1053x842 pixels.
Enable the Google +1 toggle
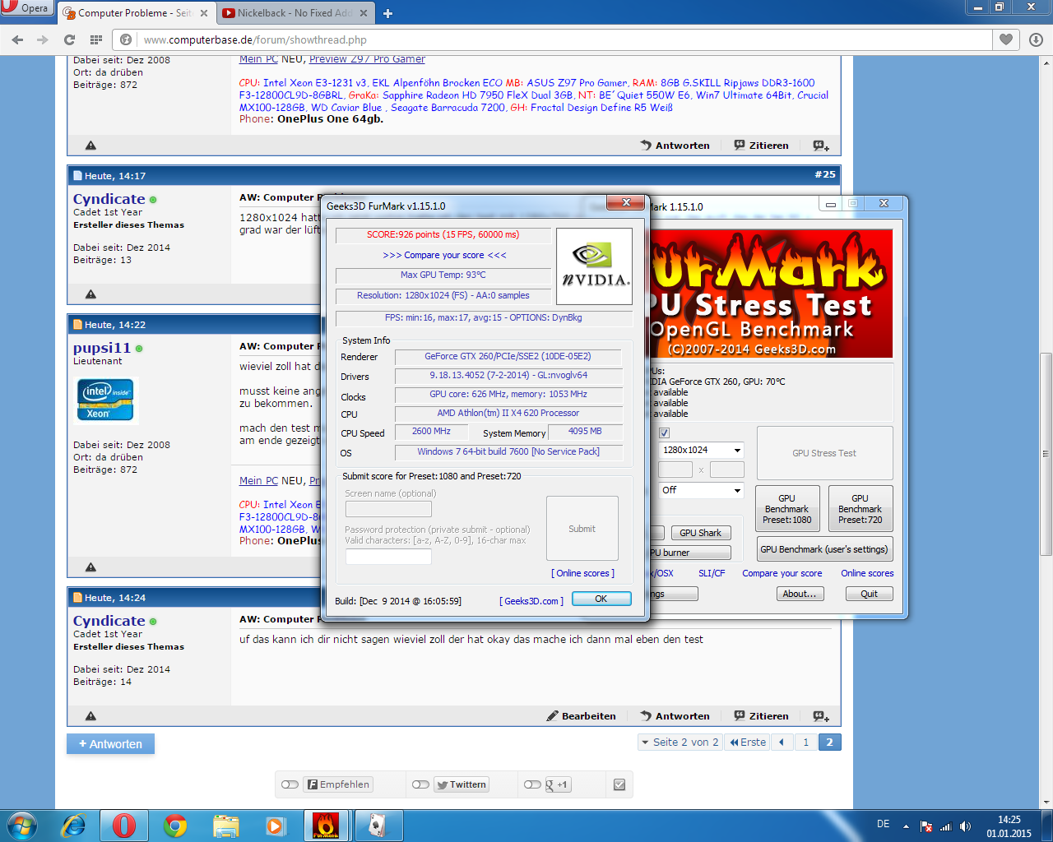[x=532, y=784]
